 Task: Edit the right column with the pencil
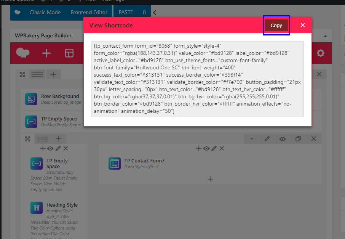(x=214, y=148)
